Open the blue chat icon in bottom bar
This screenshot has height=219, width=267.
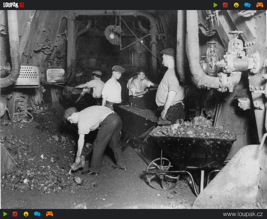(37, 214)
